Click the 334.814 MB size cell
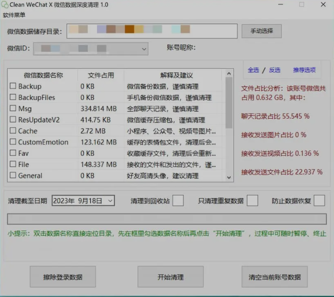This screenshot has height=297, width=334. pyautogui.click(x=99, y=109)
